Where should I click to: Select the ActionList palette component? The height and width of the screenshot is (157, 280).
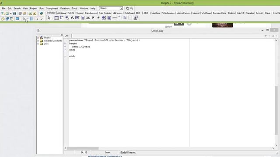point(136,17)
